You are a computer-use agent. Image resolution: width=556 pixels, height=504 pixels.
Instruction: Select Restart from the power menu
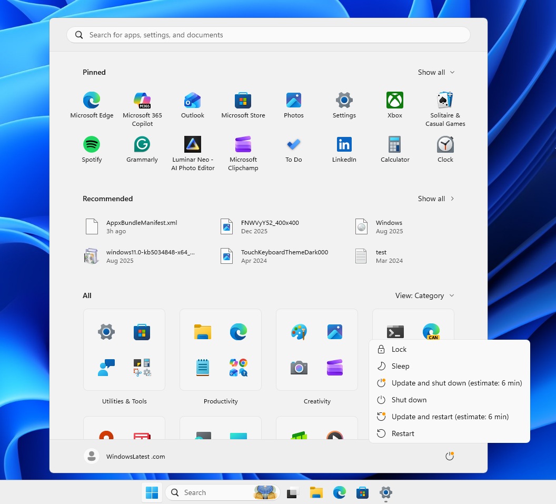pyautogui.click(x=403, y=433)
